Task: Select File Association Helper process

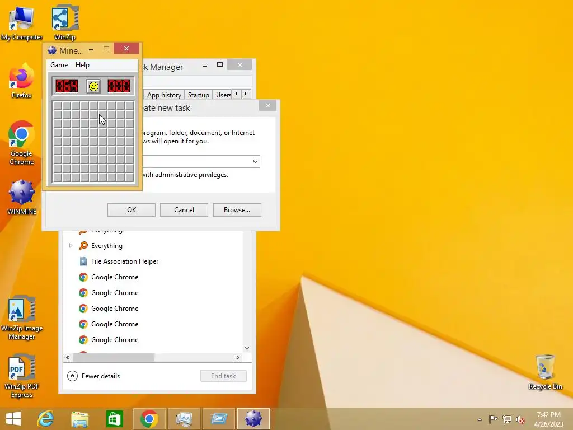Action: (153, 261)
